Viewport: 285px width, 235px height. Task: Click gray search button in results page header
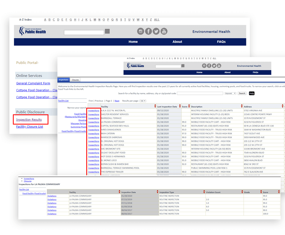pyautogui.click(x=183, y=66)
